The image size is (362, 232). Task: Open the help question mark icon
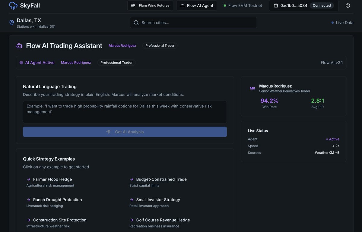pyautogui.click(x=348, y=5)
